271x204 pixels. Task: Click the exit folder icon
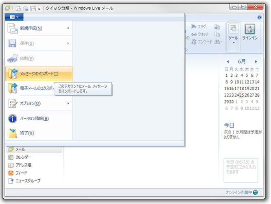[x=13, y=133]
